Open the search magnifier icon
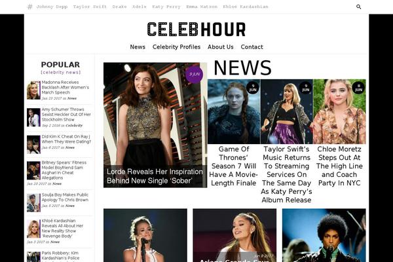The image size is (393, 262). [x=359, y=7]
